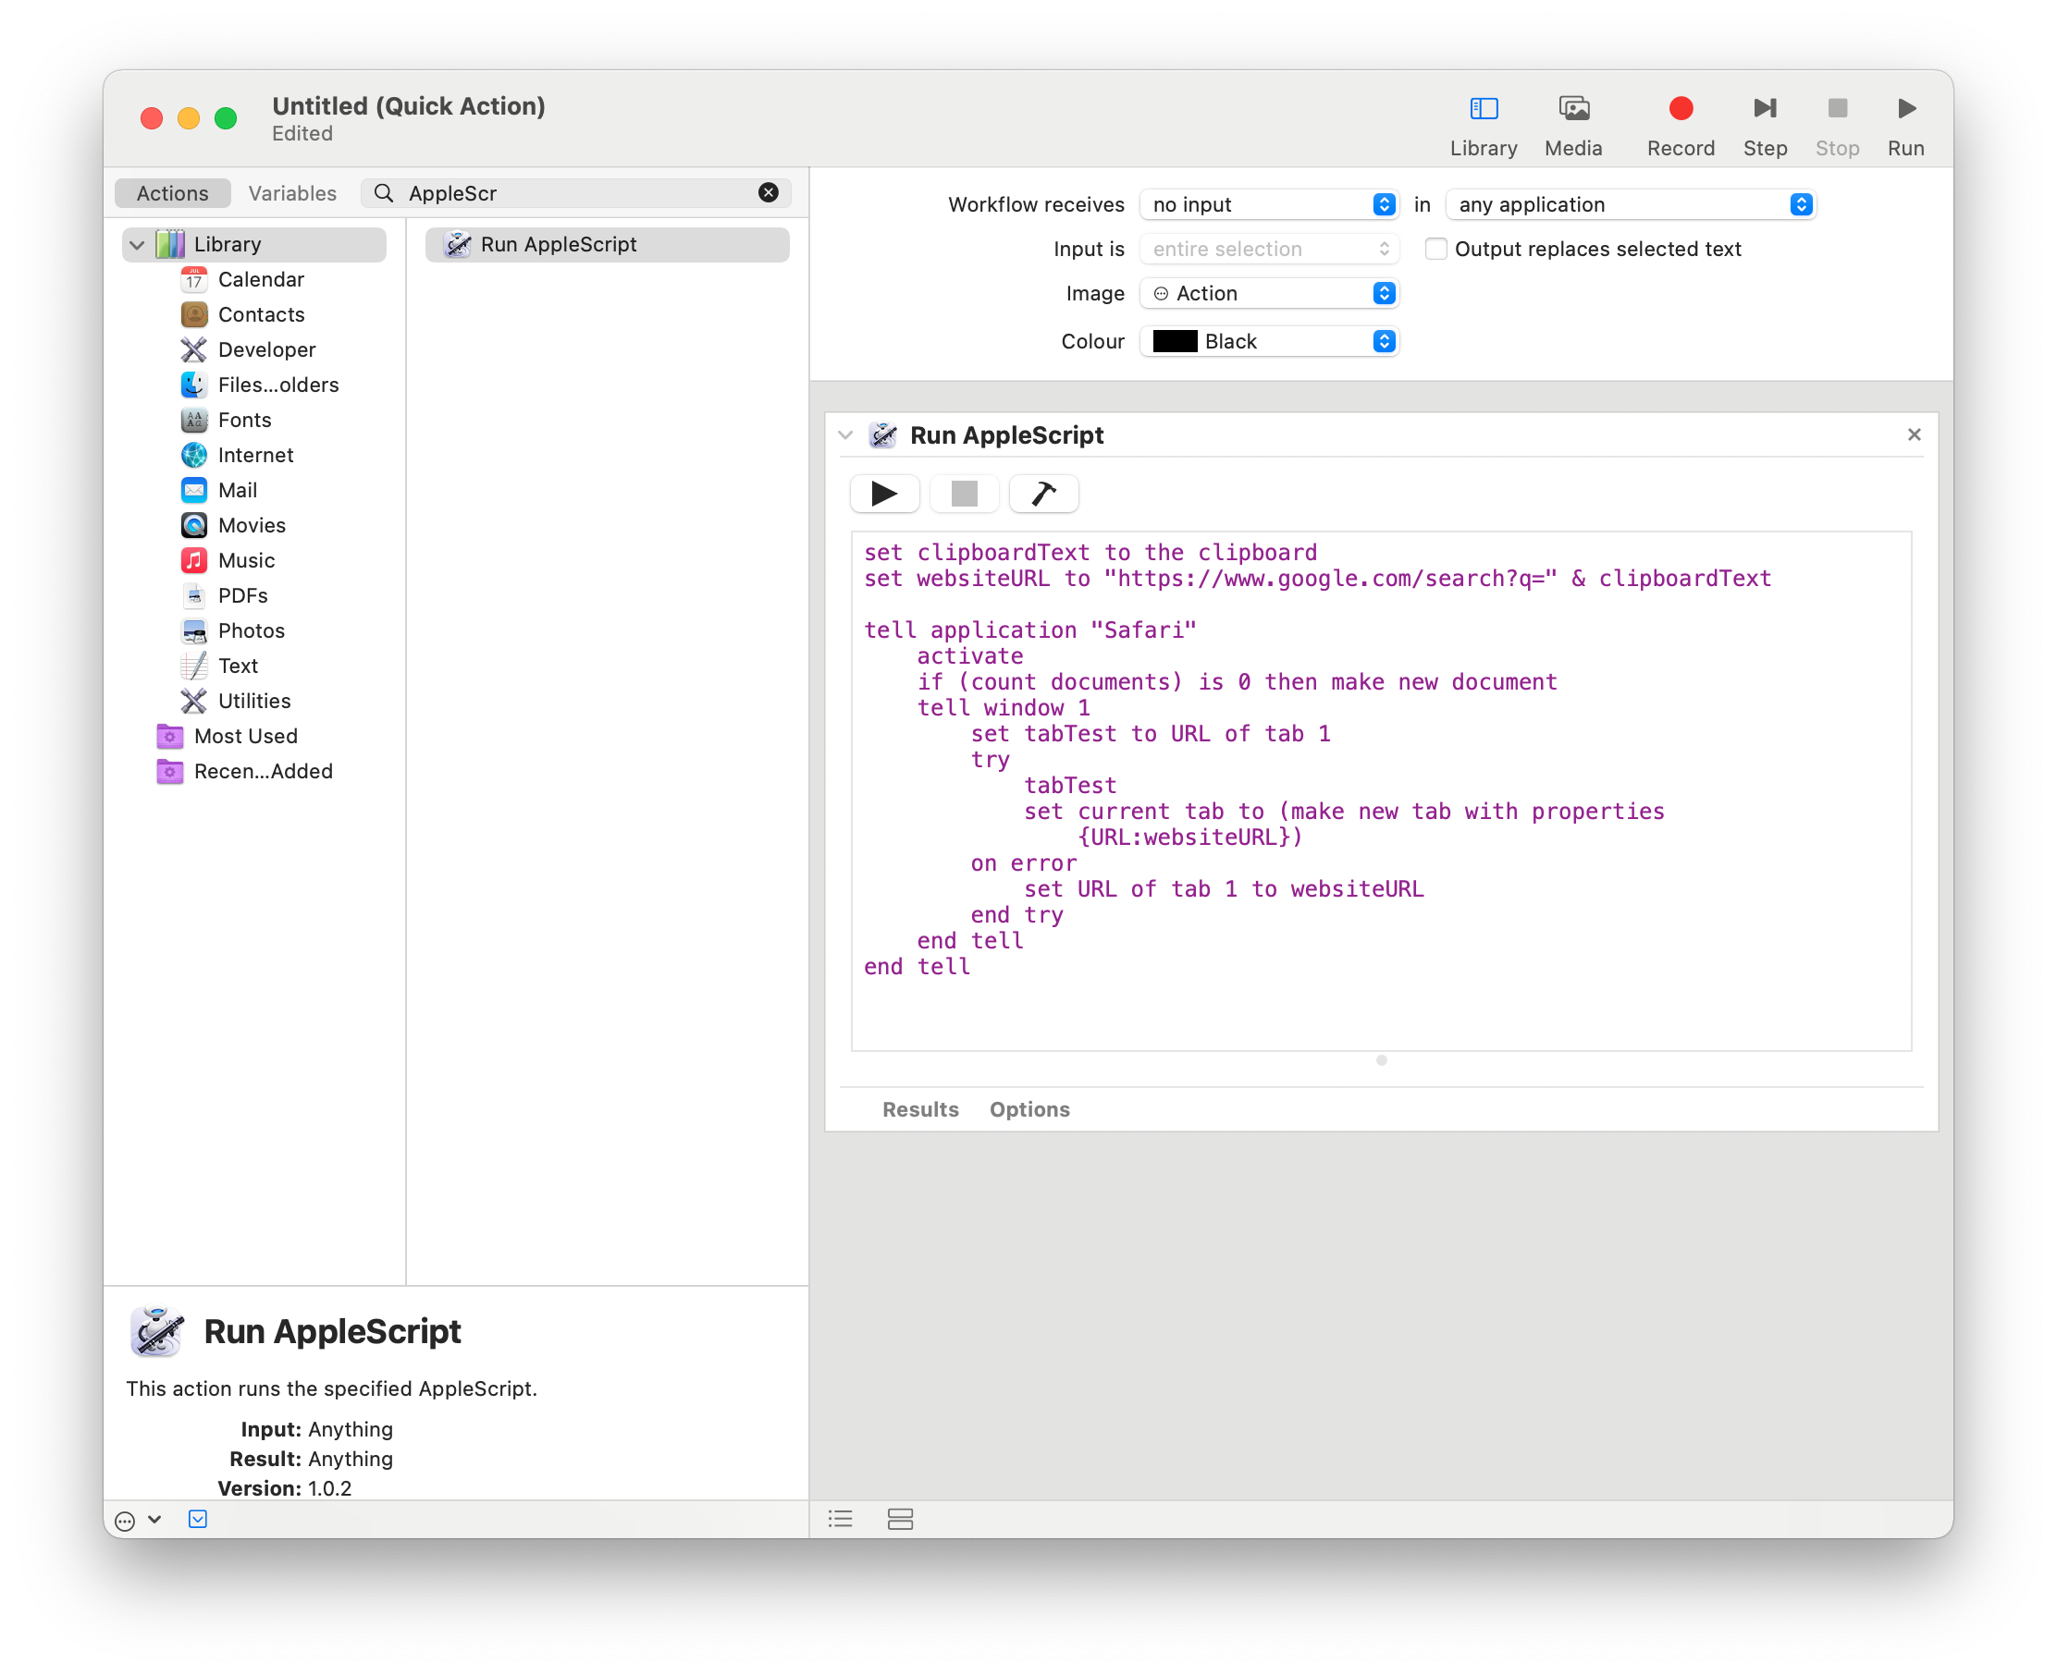Click the compile hammer icon
The height and width of the screenshot is (1675, 2057).
pos(1042,494)
